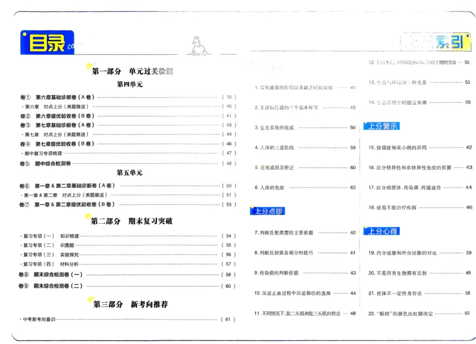
Task: Select 复习专项(三) 实验探究
Action: (127, 255)
